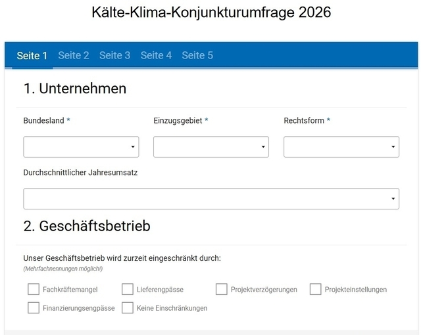This screenshot has width=421, height=335.
Task: Expand the Durchschnittlicher Jahresumsatz dropdown
Action: 210,199
